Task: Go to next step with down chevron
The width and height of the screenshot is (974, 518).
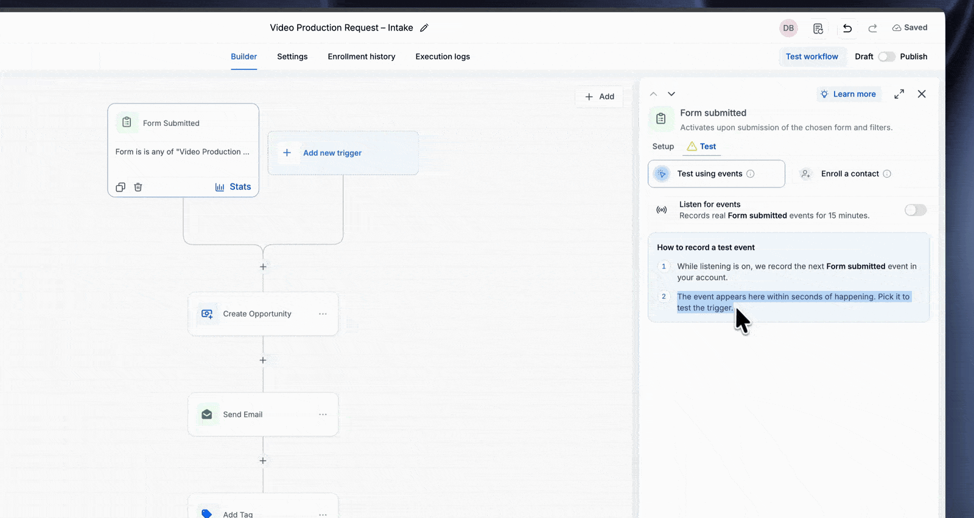Action: click(x=671, y=94)
